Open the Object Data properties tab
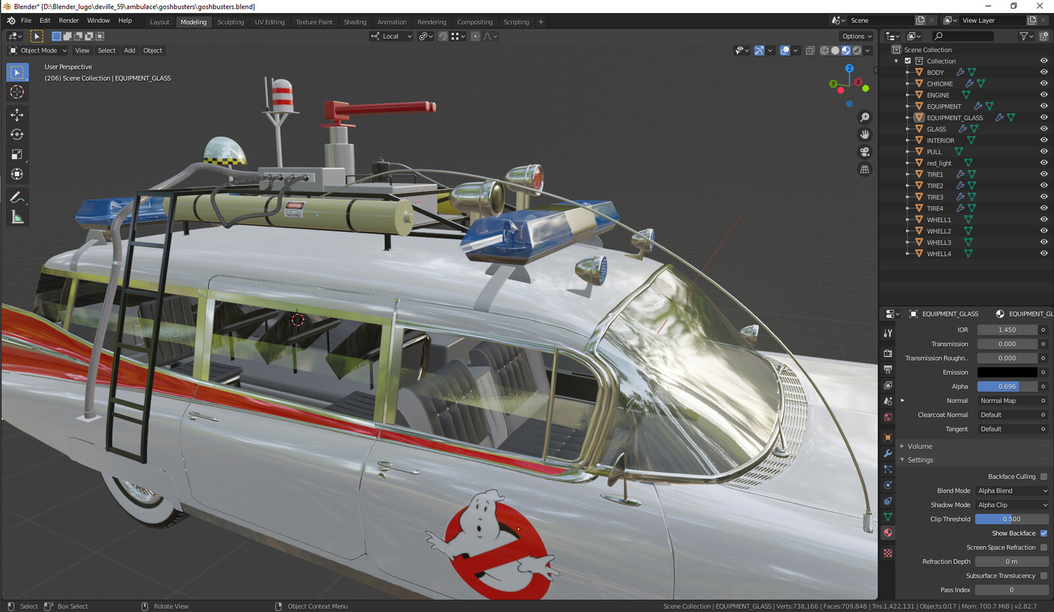This screenshot has height=612, width=1054. coord(888,517)
